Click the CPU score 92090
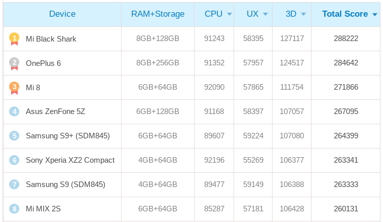This screenshot has width=383, height=222. pos(214,87)
